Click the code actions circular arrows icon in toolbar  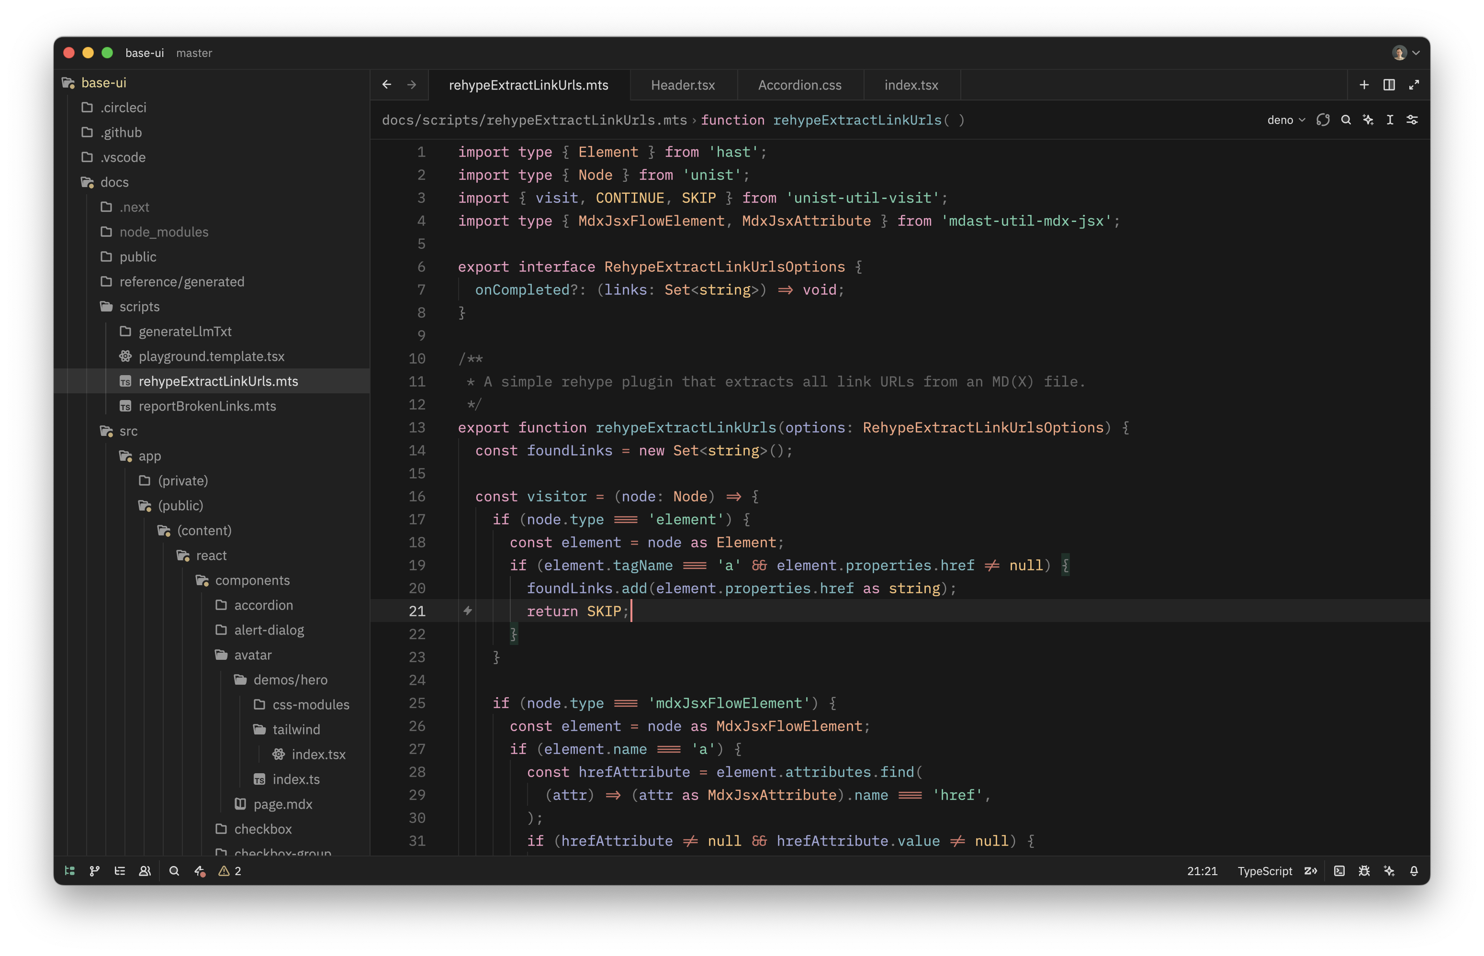1323,120
